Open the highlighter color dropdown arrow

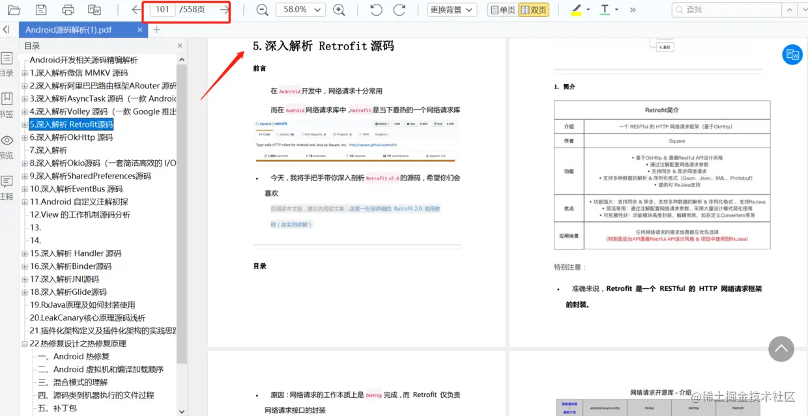coord(588,10)
